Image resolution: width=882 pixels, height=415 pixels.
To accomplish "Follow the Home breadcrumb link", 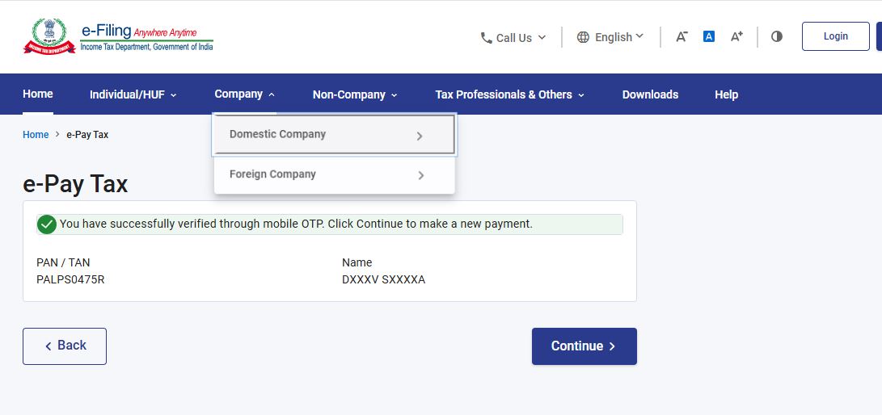I will pyautogui.click(x=36, y=135).
